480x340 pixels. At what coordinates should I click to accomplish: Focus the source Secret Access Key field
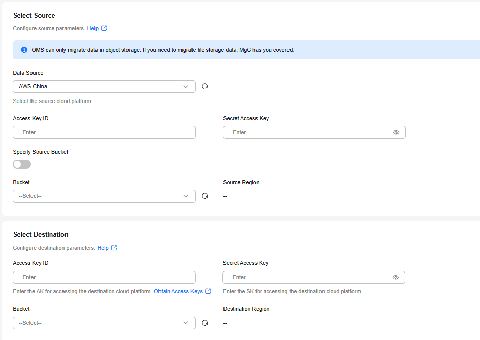coord(314,132)
